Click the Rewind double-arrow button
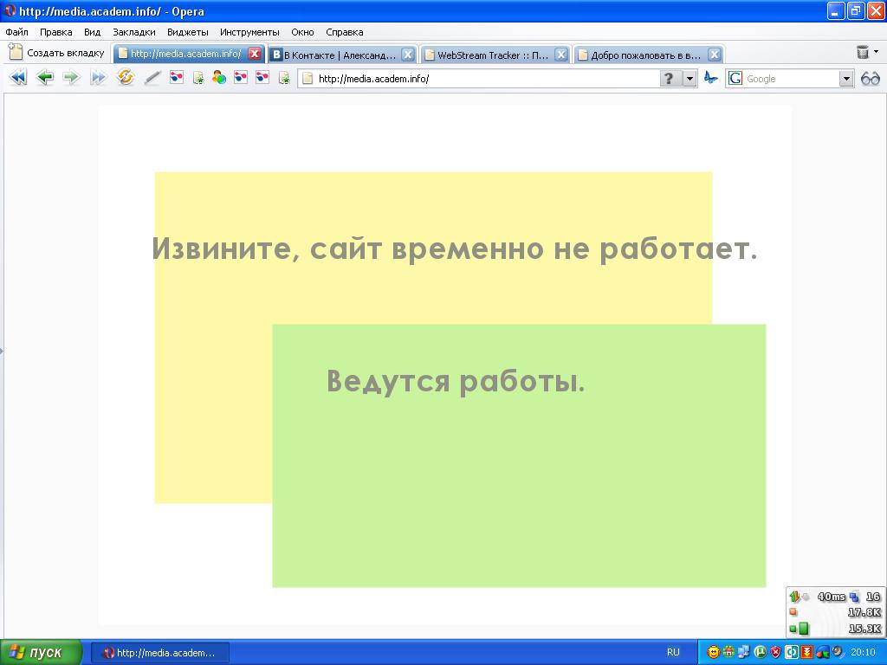 tap(17, 78)
